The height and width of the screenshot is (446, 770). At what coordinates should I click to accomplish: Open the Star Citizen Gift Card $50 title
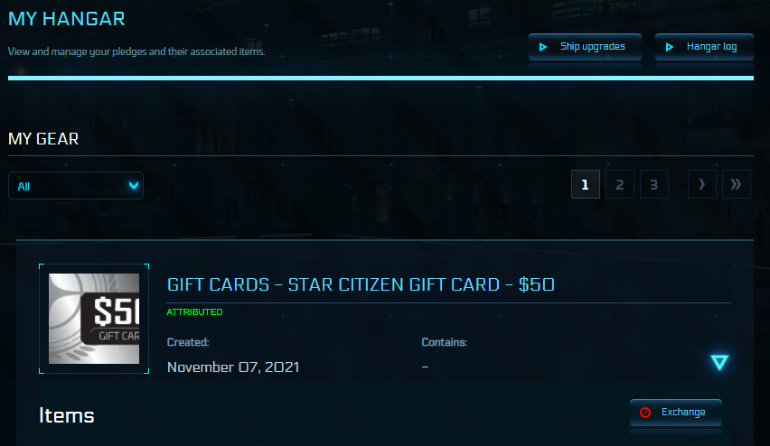361,284
